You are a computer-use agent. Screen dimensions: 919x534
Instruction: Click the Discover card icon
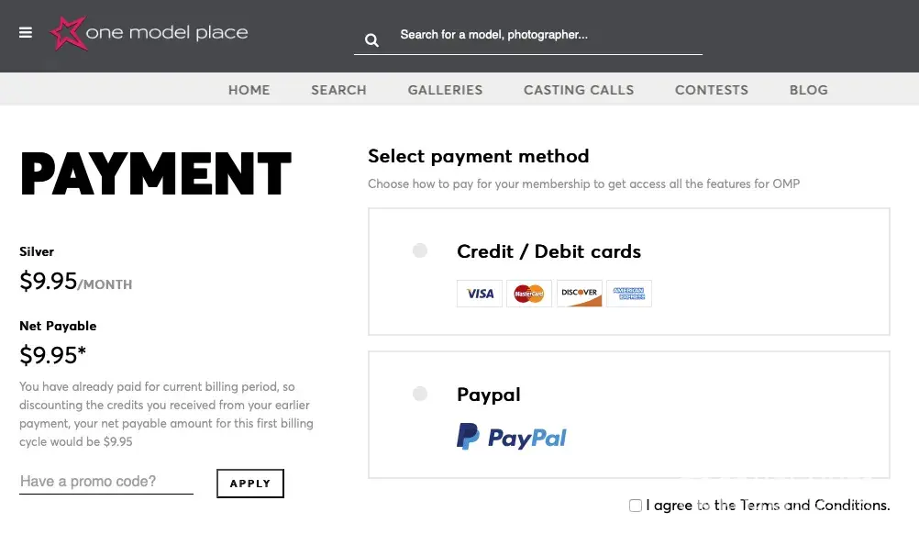pyautogui.click(x=580, y=294)
